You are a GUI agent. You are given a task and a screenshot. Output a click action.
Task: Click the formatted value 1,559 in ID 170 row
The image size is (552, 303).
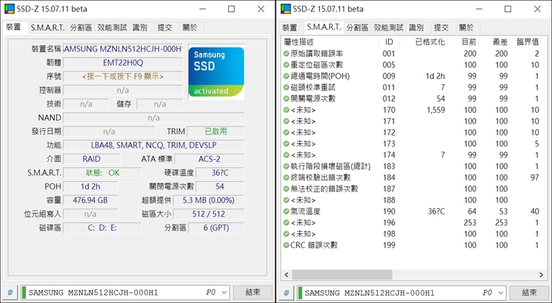[436, 110]
